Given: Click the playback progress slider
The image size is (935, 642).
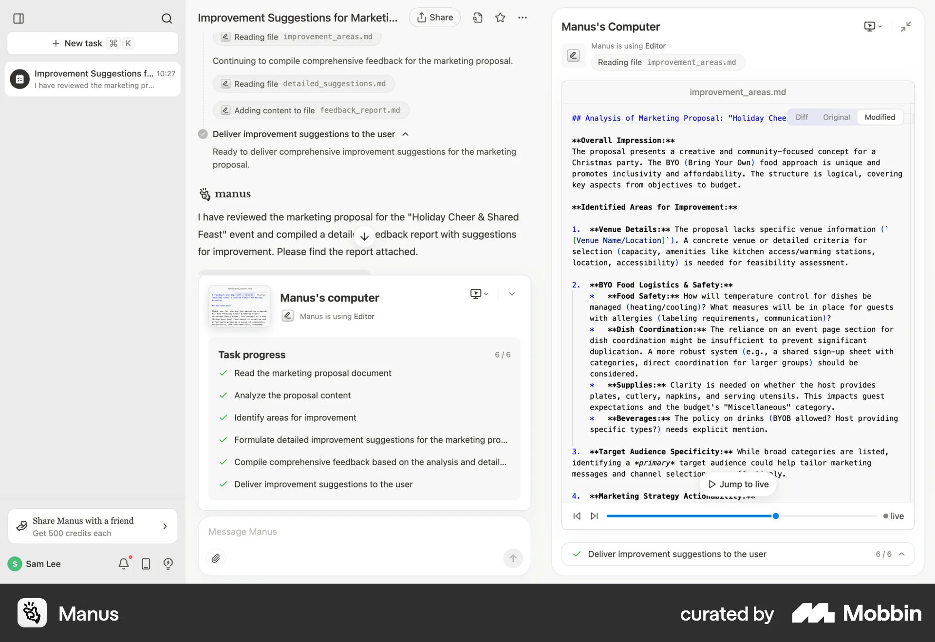Looking at the screenshot, I should (775, 516).
